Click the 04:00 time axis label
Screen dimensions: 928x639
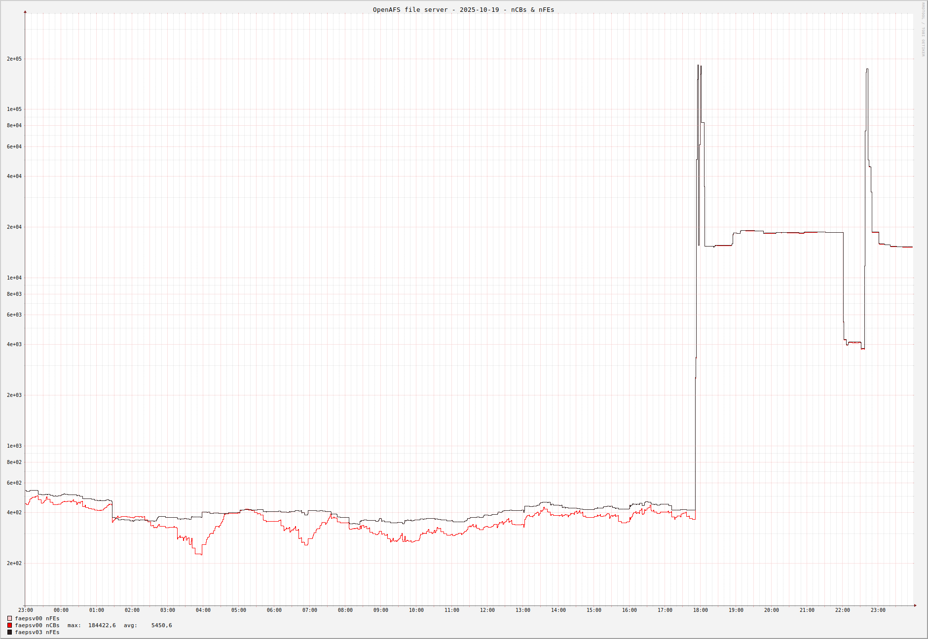pos(203,610)
